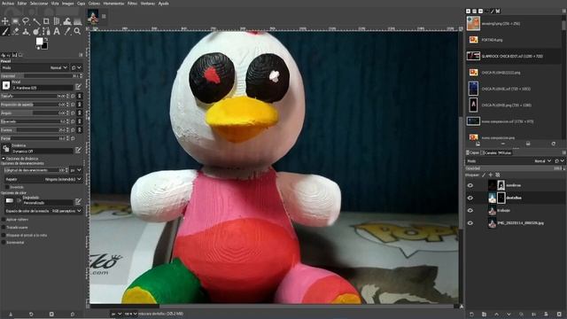567x319 pixels.
Task: Adjust the Tamaño brush size slider
Action: pyautogui.click(x=35, y=97)
